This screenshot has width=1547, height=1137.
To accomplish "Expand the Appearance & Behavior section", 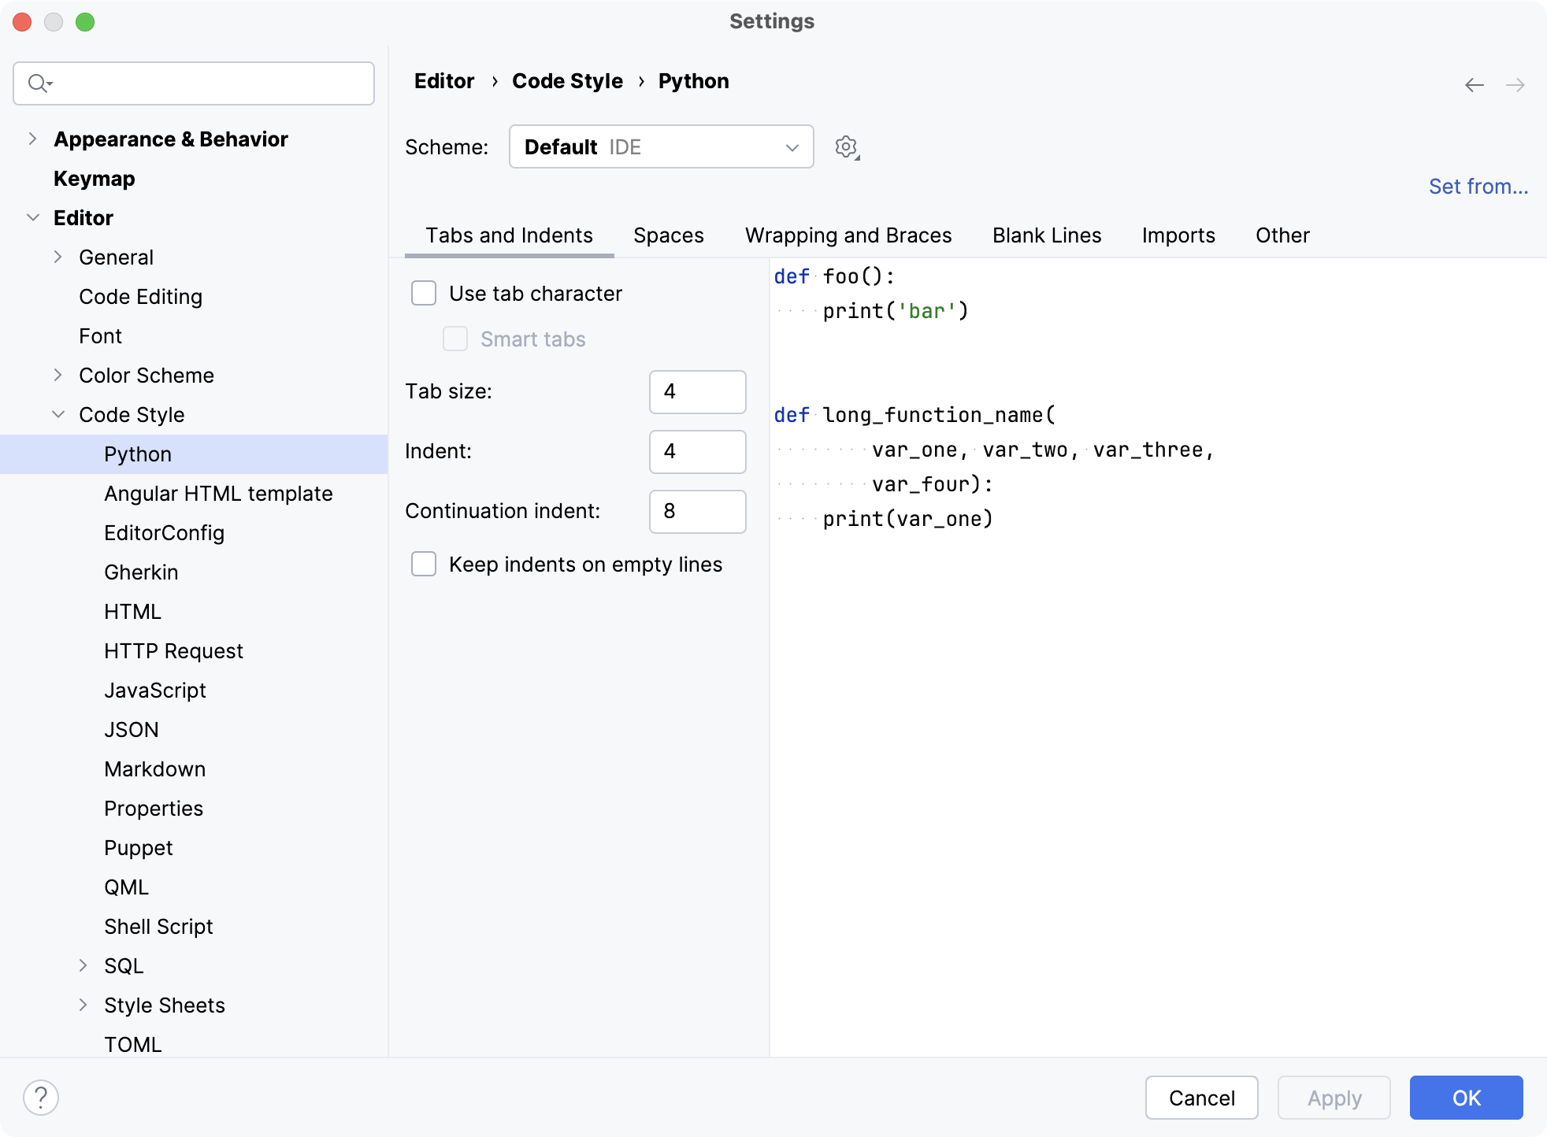I will (32, 138).
